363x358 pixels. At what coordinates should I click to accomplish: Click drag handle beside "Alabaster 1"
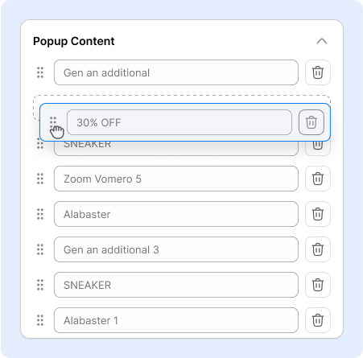click(x=40, y=320)
